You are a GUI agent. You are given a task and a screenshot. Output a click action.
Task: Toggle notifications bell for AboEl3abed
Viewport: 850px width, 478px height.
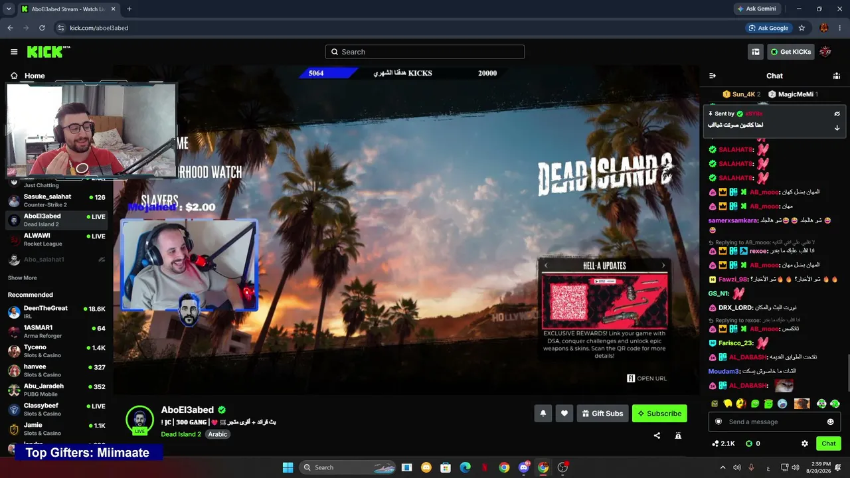coord(543,414)
